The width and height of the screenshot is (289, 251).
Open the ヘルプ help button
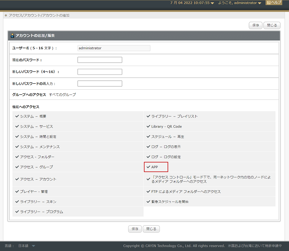tap(274, 3)
